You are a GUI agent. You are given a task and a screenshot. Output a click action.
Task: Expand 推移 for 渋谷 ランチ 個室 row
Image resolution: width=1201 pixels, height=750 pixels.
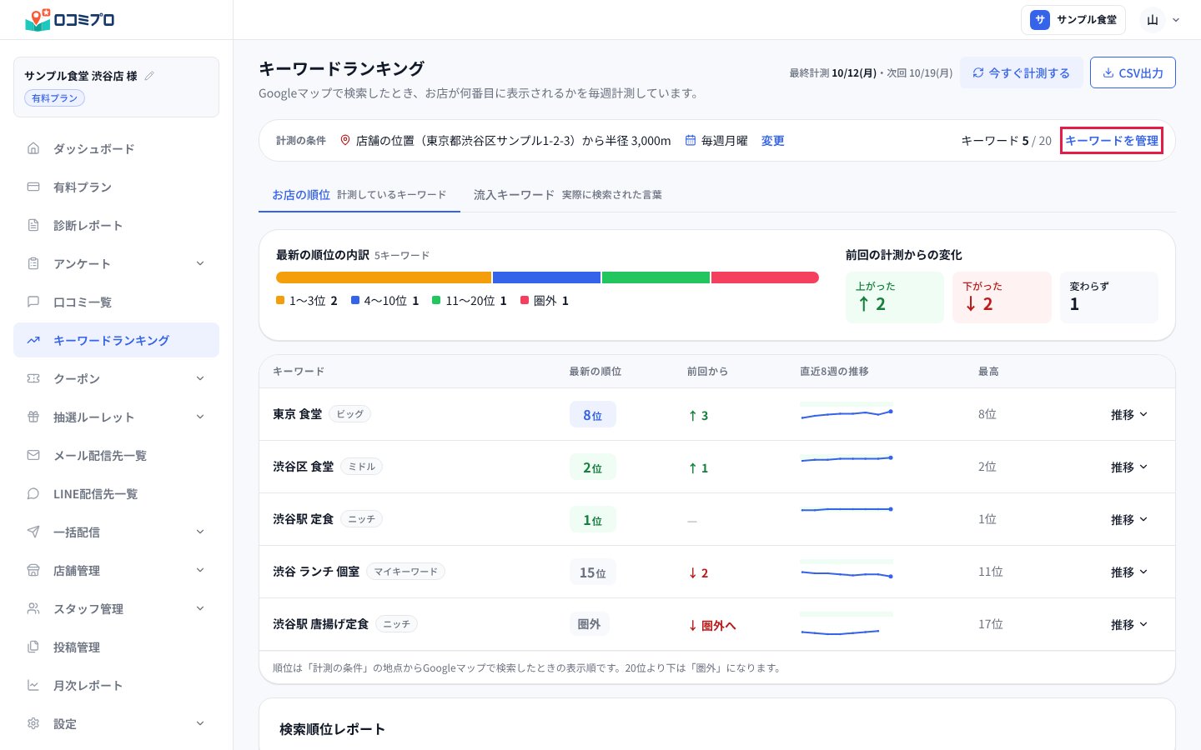point(1129,572)
